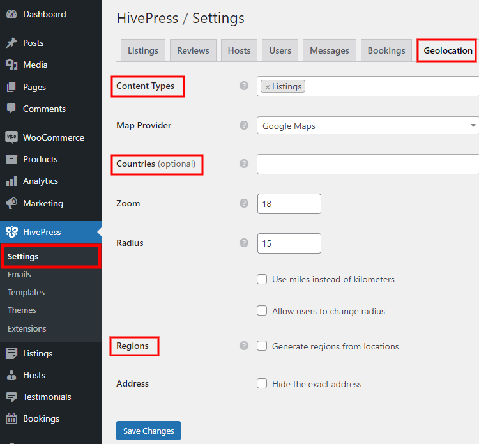Click the Marketing megaphone icon
The image size is (479, 444).
point(11,203)
